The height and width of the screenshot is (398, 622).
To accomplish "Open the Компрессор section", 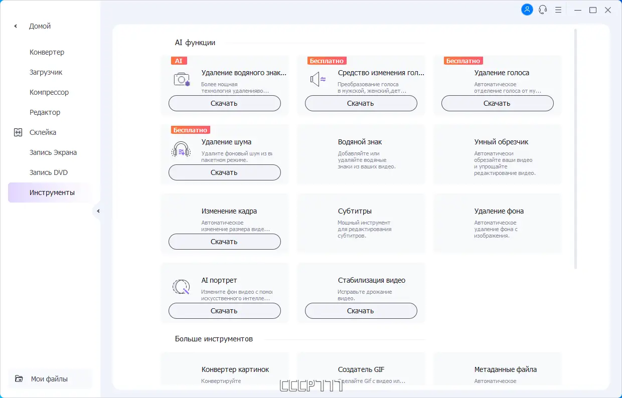I will (x=49, y=92).
